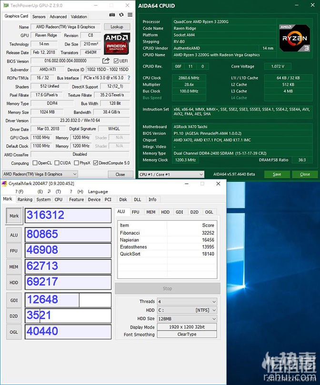
Task: Switch to the Sensors tab in GPU-Z
Action: tap(39, 17)
